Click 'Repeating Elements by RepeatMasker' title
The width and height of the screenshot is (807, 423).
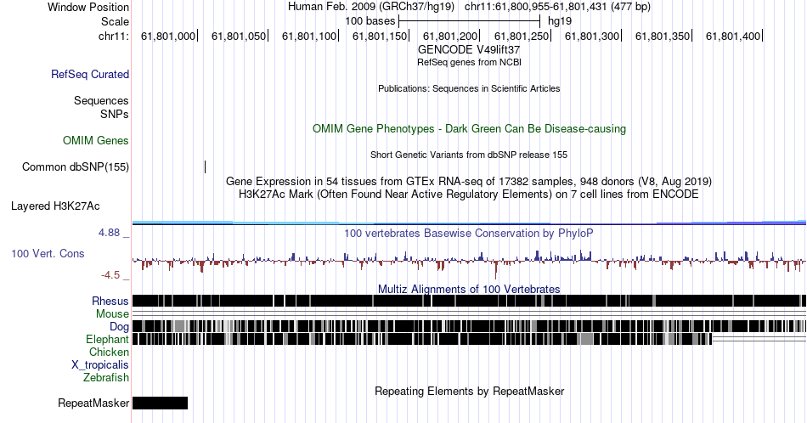(469, 391)
